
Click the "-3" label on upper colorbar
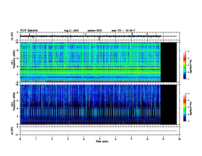pos(188,51)
